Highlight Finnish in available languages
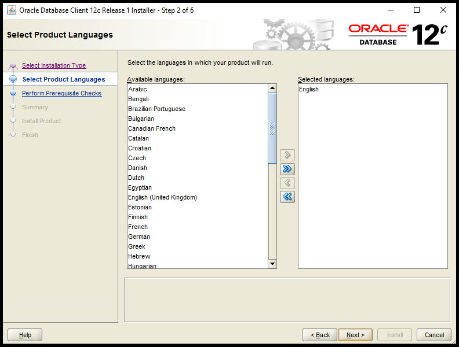The height and width of the screenshot is (347, 459). [198, 217]
